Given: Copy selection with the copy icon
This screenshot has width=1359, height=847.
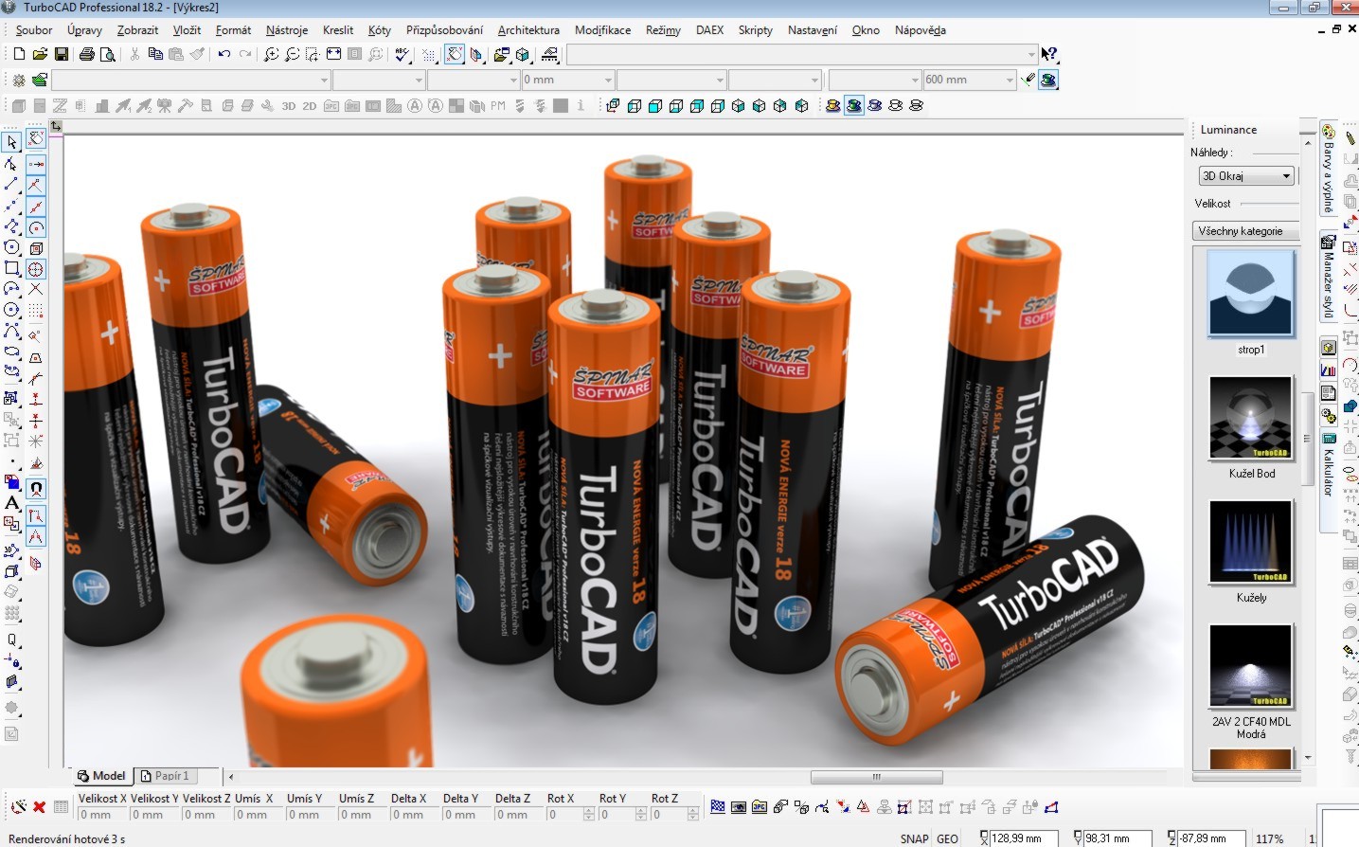Looking at the screenshot, I should point(155,55).
